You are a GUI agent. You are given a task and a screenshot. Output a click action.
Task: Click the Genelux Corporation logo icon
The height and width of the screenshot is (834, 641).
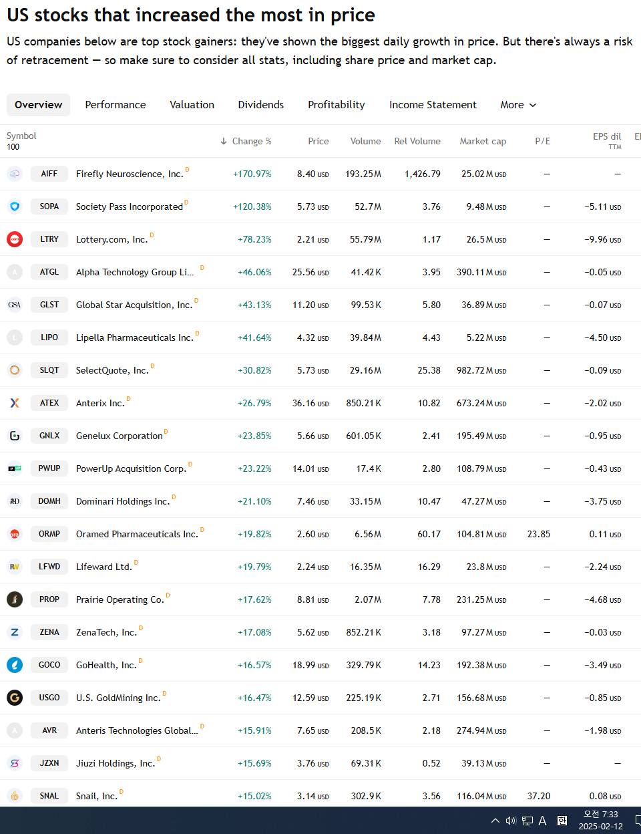[x=15, y=436]
